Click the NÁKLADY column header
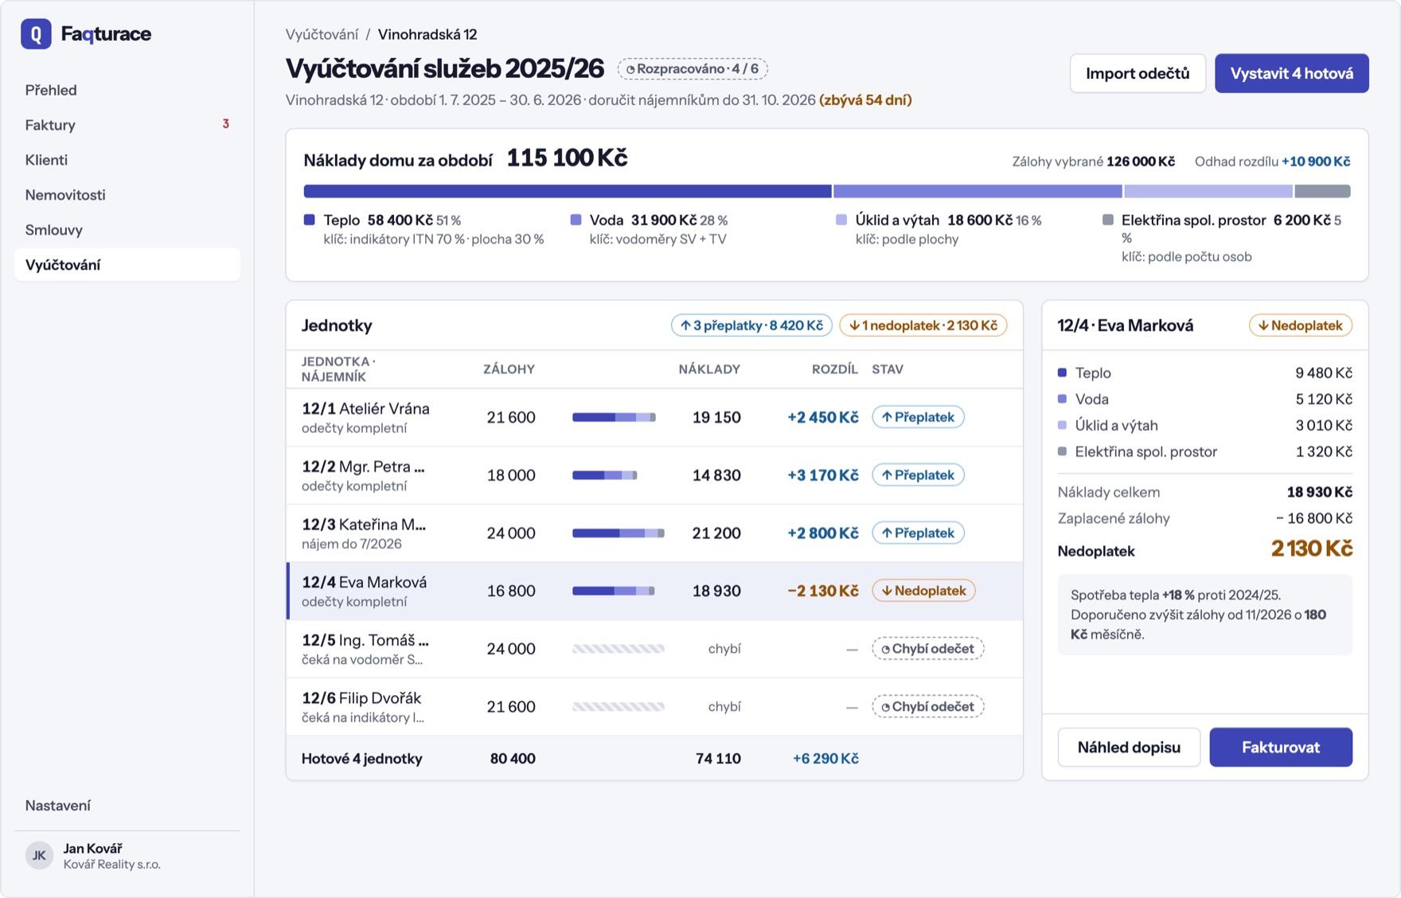This screenshot has width=1401, height=898. (x=709, y=369)
